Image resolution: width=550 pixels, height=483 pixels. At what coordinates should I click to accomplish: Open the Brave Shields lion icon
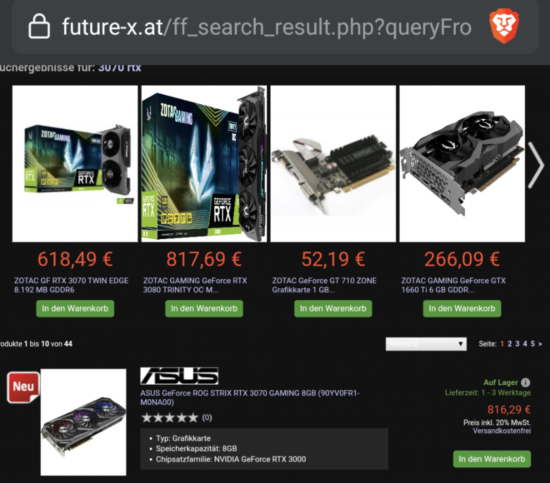tap(504, 27)
